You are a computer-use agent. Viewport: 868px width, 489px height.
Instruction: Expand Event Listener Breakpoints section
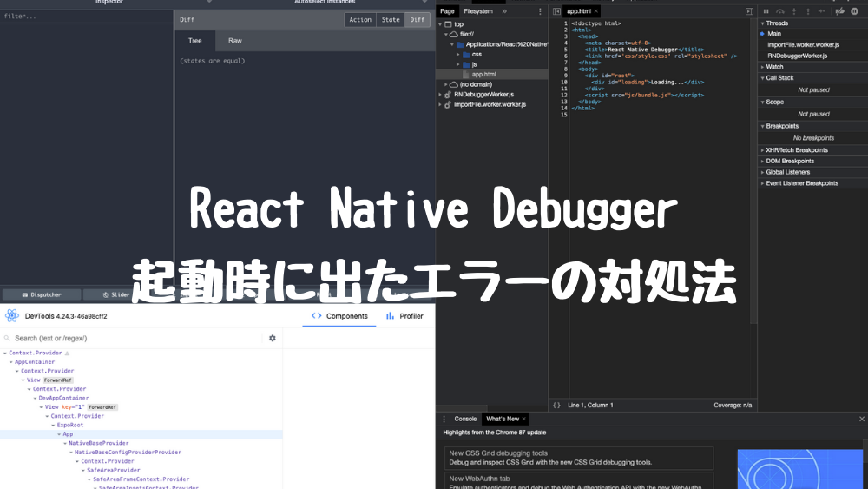click(x=762, y=183)
